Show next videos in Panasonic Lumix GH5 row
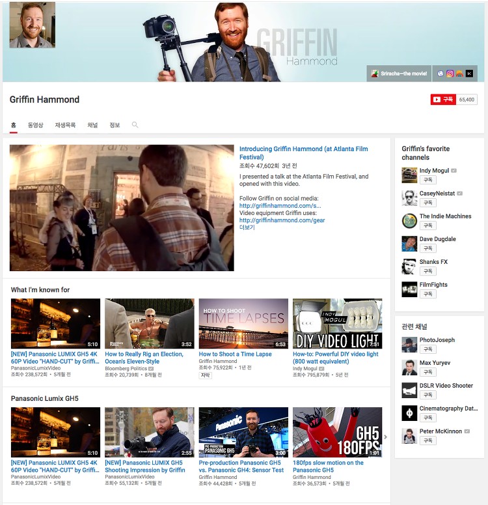This screenshot has width=488, height=505. 386,437
